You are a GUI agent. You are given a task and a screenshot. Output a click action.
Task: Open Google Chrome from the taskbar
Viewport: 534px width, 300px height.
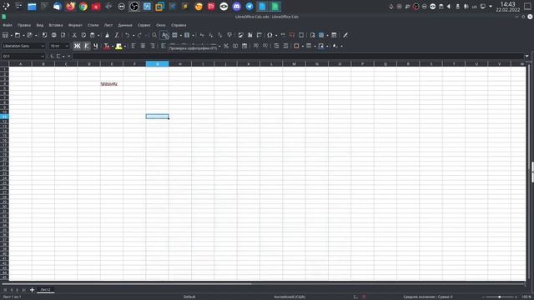(83, 6)
